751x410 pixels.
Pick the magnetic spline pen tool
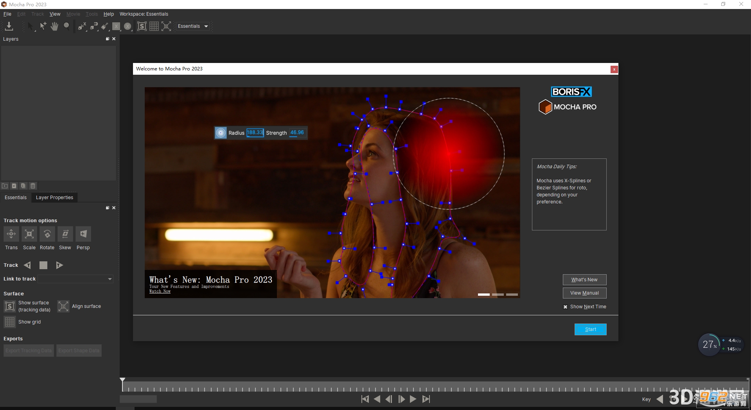click(x=94, y=26)
